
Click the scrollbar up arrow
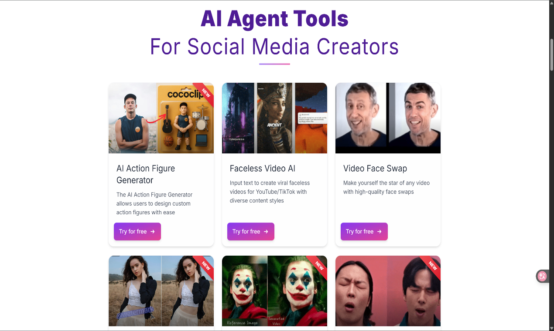click(551, 3)
